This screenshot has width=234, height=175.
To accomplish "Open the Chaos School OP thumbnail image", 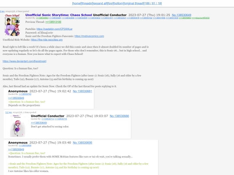I will click(x=12, y=25).
